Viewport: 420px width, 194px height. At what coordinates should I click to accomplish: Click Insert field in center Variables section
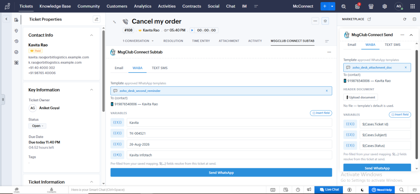click(x=321, y=113)
